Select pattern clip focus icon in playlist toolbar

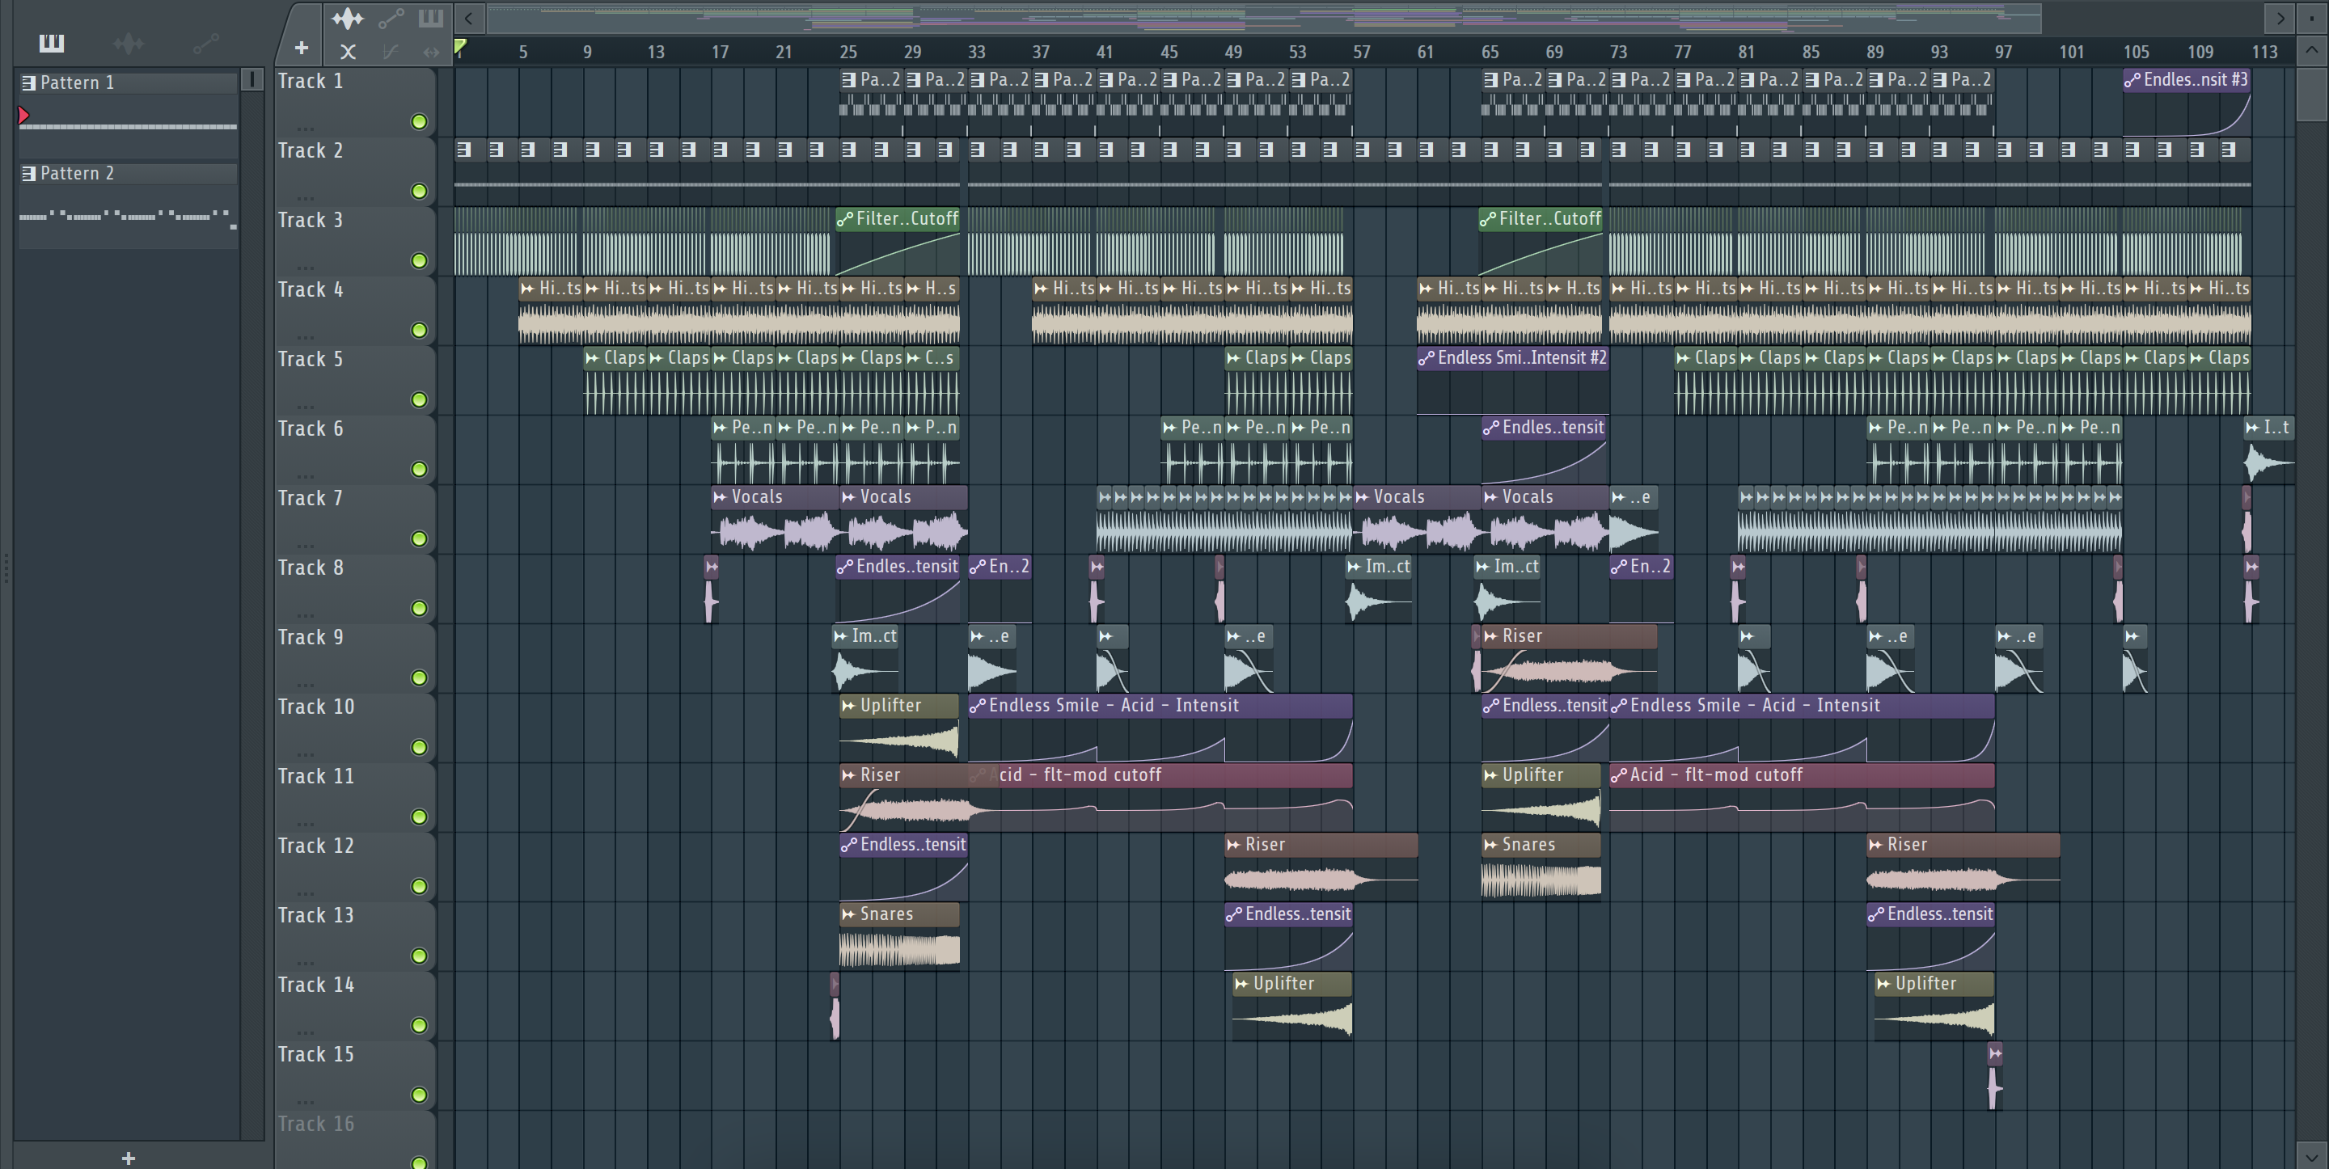click(x=430, y=17)
